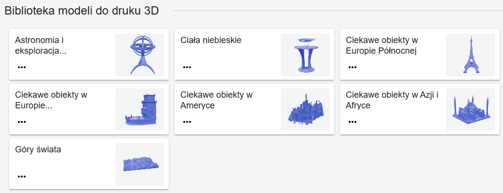Open the Ciała niebieskie category title
The height and width of the screenshot is (193, 503).
point(211,41)
